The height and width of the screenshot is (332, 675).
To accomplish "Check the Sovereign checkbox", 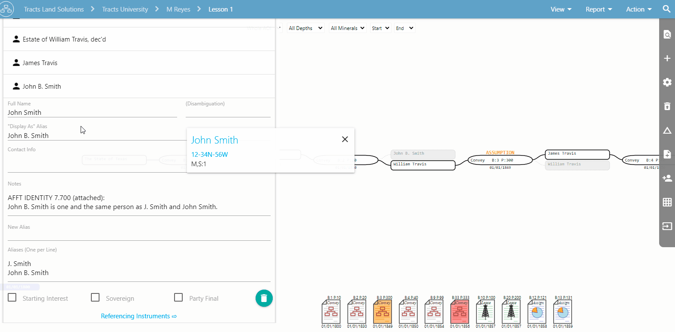I will (96, 297).
